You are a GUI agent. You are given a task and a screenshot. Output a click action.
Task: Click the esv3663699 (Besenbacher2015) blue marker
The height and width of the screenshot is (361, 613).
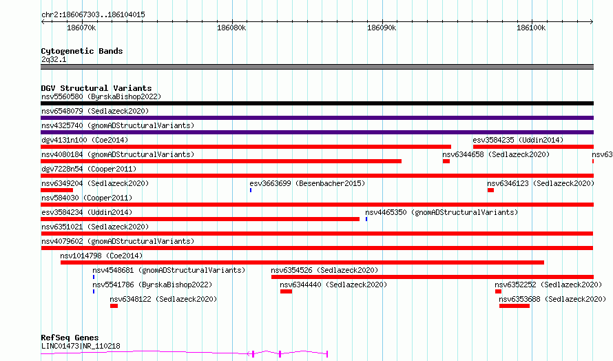[x=251, y=190]
